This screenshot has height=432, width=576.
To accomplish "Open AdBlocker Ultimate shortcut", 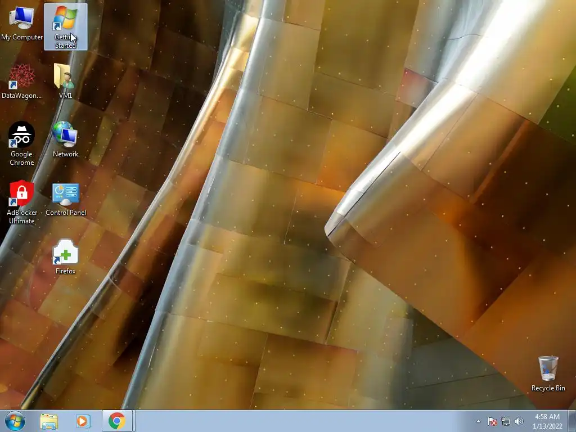I will tap(22, 202).
